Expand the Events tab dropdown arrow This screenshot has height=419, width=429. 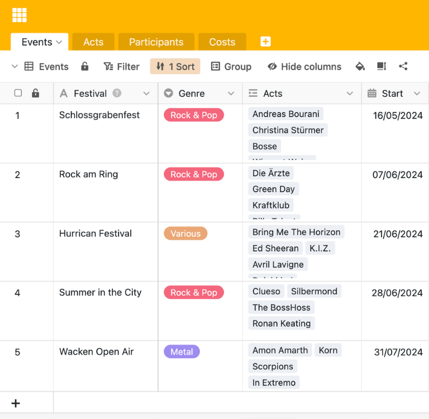click(59, 42)
